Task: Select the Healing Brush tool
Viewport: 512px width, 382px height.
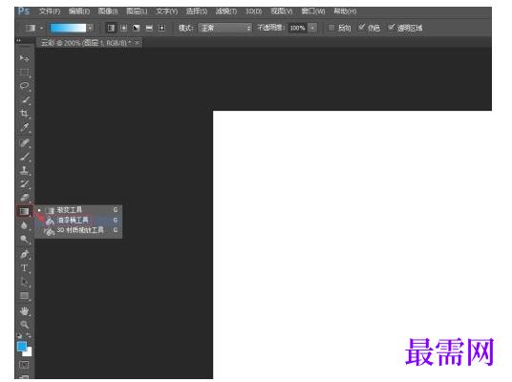Action: [x=25, y=142]
